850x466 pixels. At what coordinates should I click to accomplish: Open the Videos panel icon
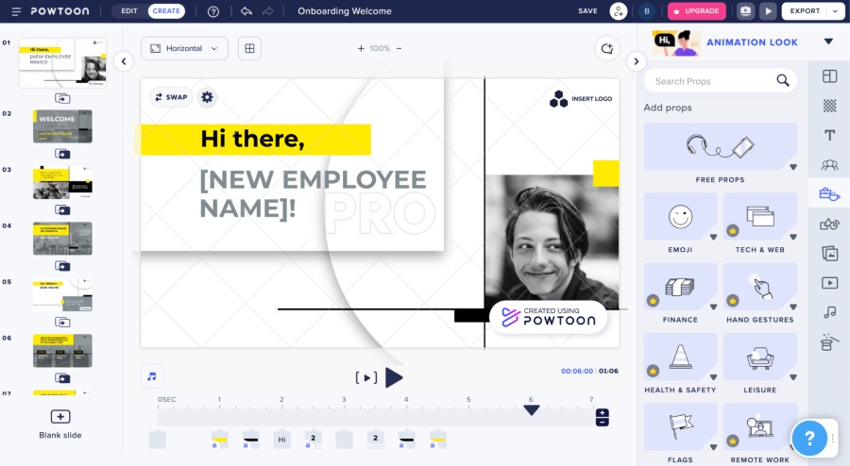point(830,282)
